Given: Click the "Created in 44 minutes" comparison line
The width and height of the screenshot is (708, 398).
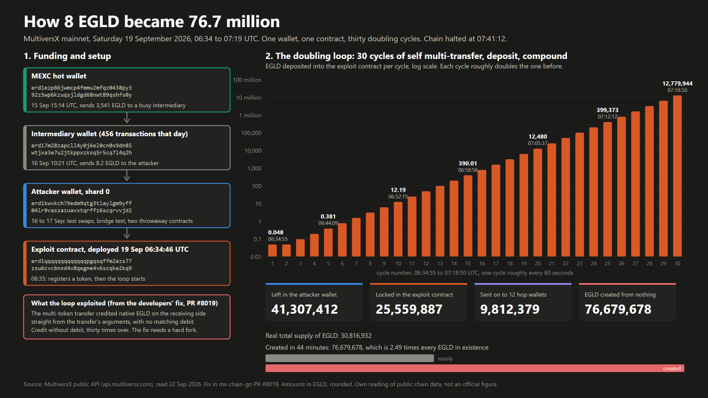Looking at the screenshot, I should [x=377, y=347].
